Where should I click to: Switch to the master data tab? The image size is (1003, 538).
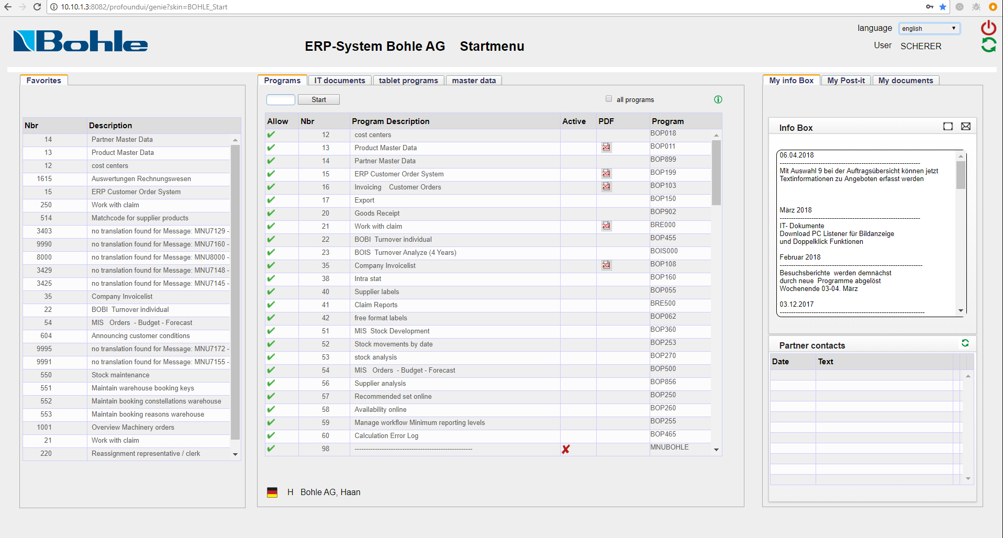pos(474,81)
